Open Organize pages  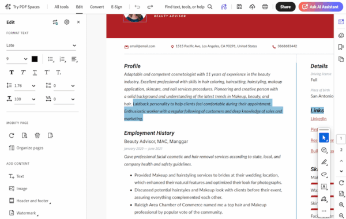pyautogui.click(x=26, y=148)
